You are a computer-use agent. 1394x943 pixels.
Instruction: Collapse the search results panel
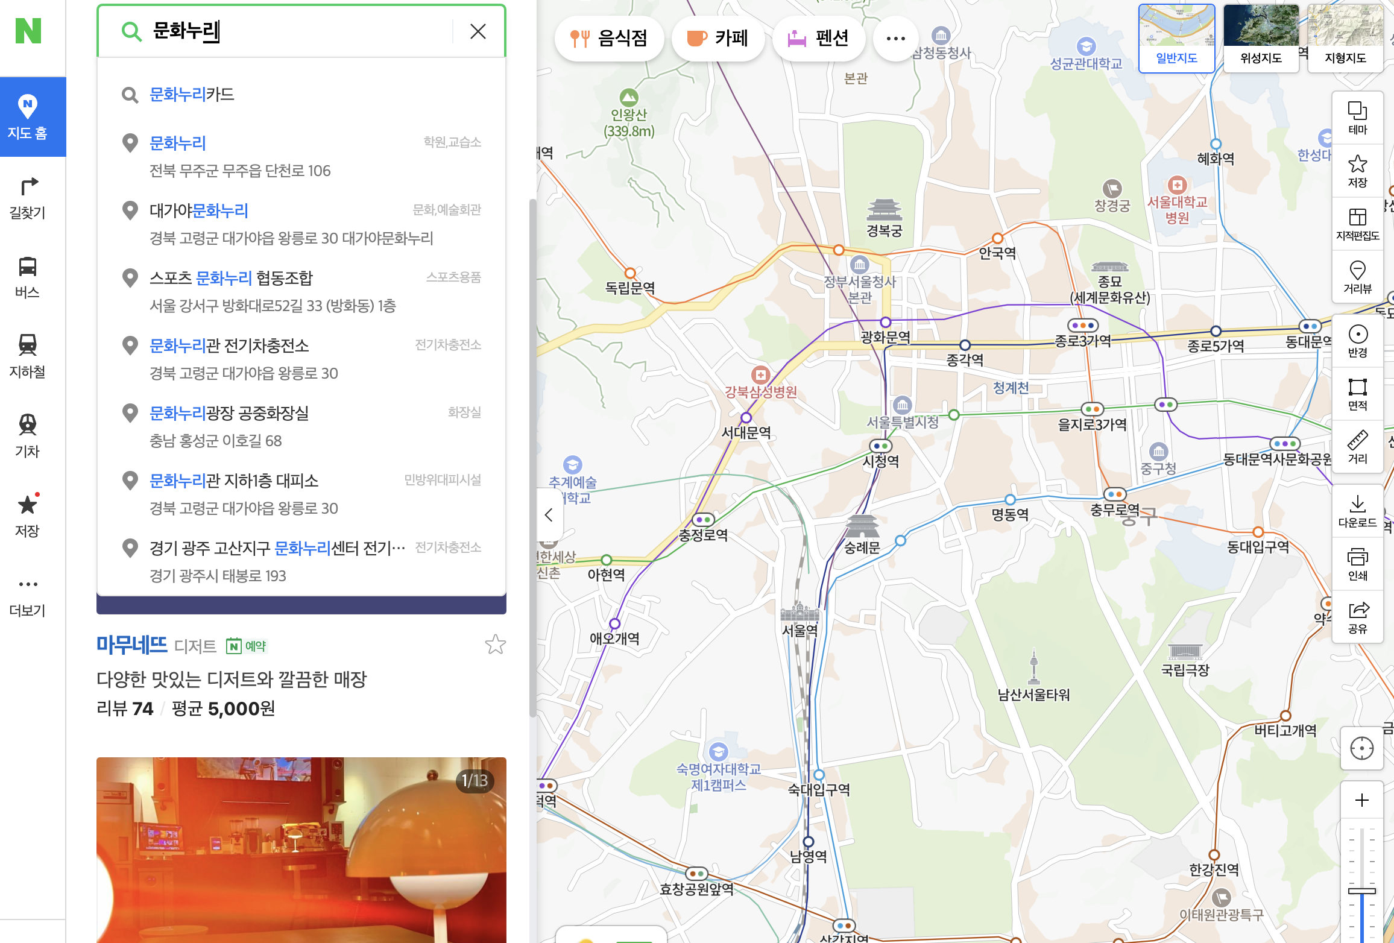[549, 514]
